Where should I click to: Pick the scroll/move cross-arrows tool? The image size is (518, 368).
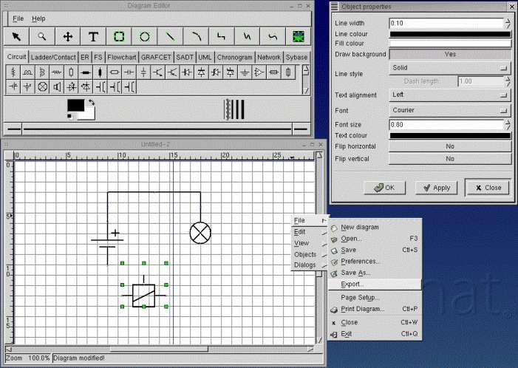coord(68,35)
